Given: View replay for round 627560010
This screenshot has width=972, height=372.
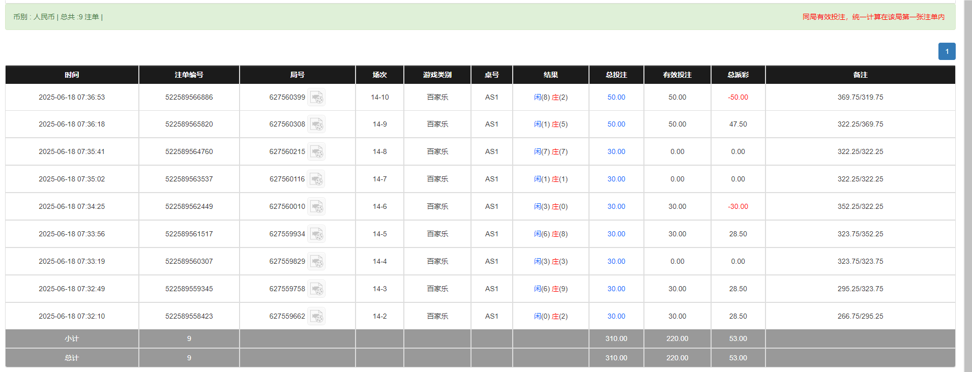Looking at the screenshot, I should click(x=316, y=207).
